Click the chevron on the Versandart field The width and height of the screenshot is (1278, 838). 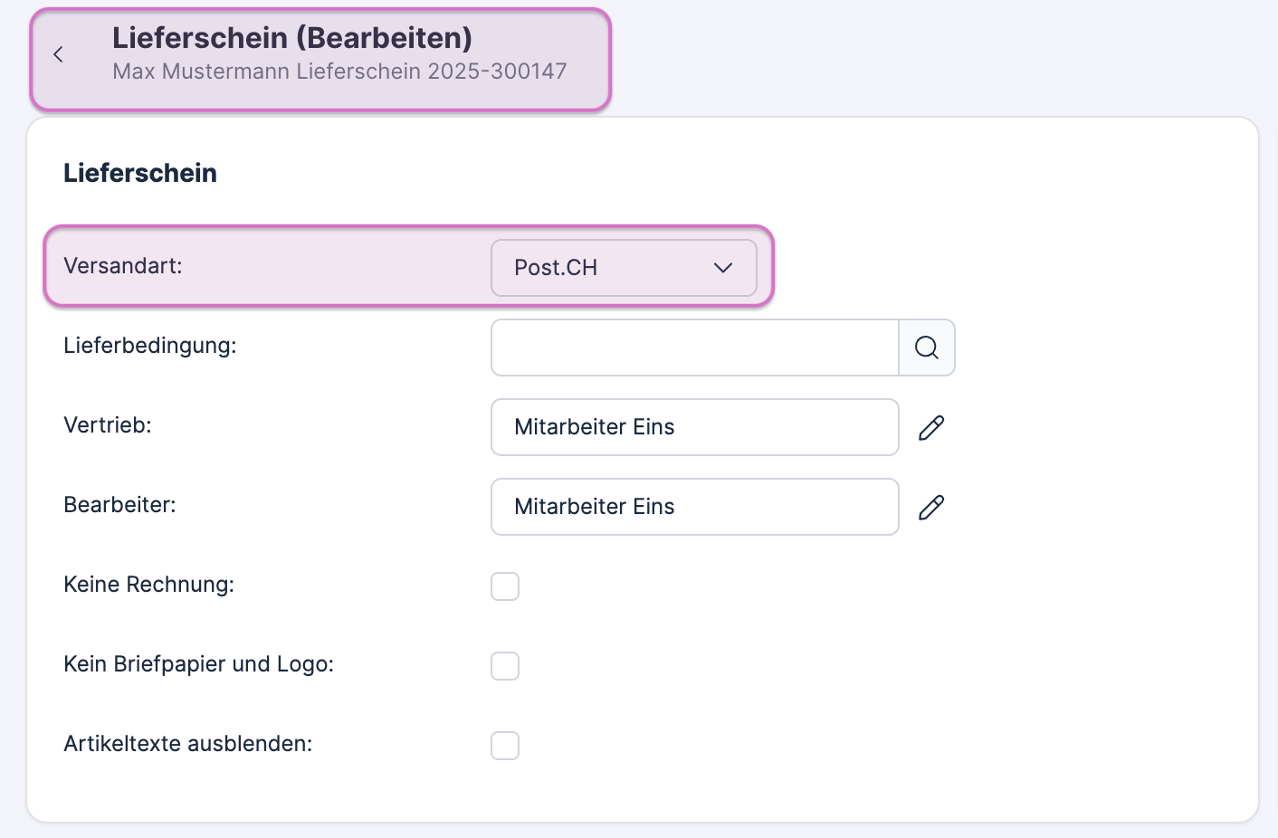[722, 268]
